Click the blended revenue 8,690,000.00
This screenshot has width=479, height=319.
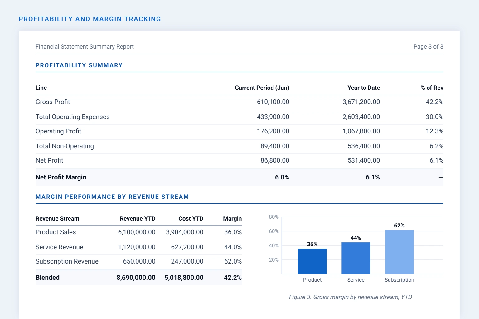click(136, 278)
